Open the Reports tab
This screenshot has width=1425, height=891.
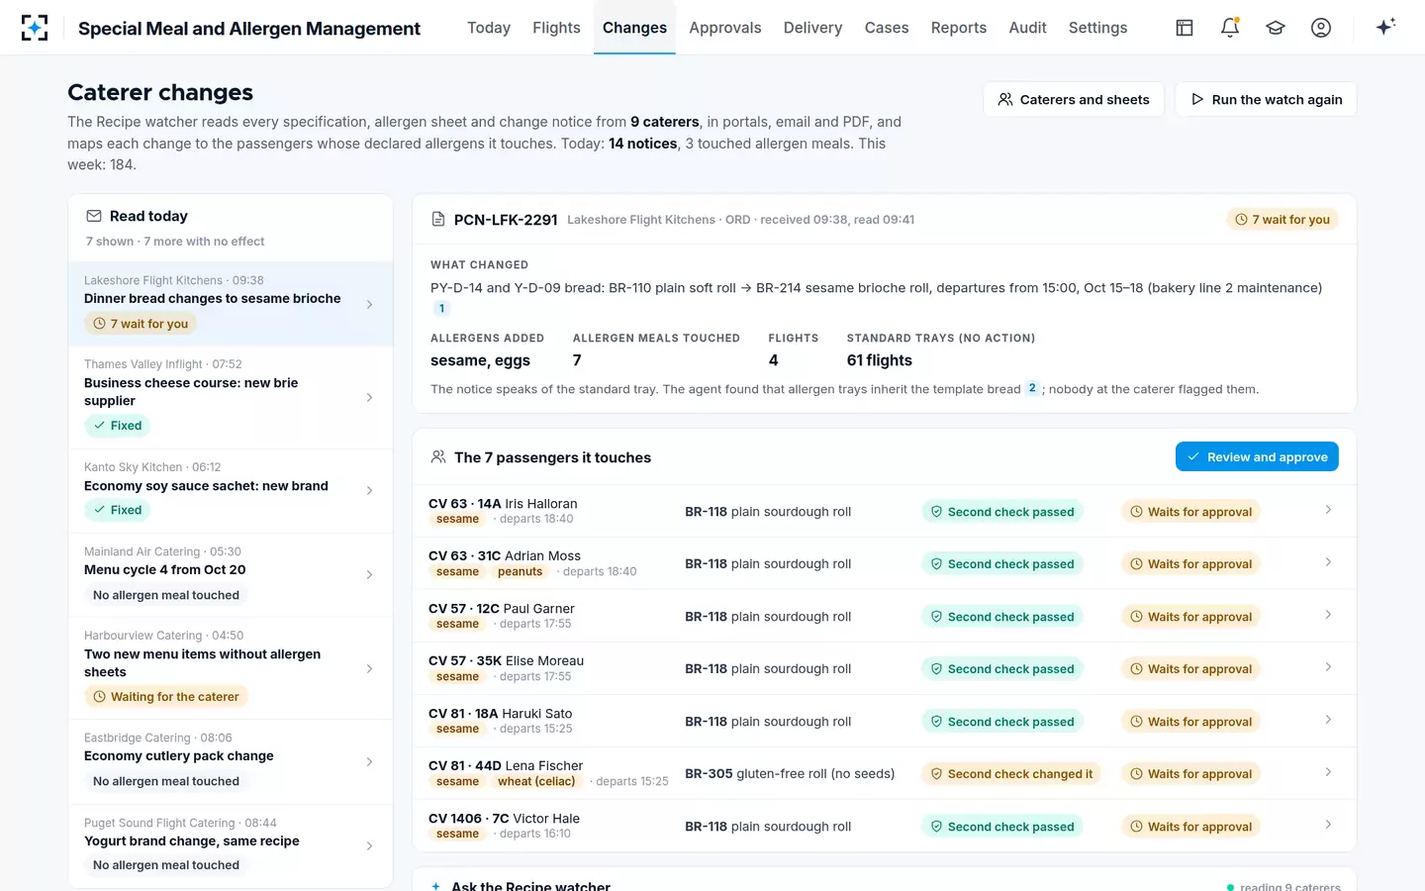pyautogui.click(x=959, y=28)
